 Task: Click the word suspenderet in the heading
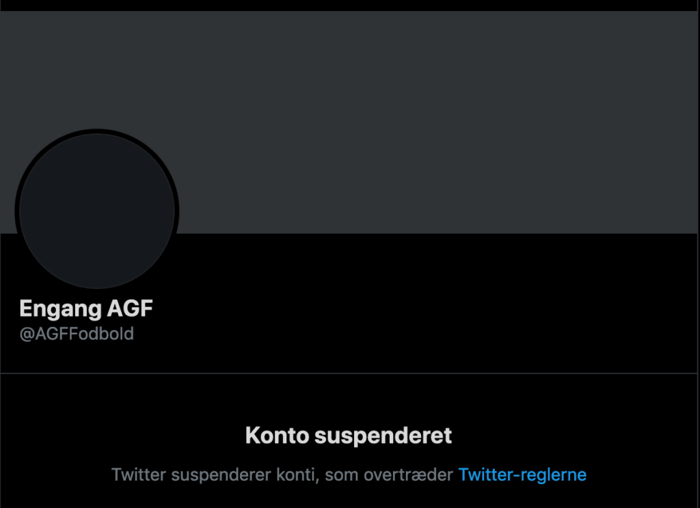(383, 436)
